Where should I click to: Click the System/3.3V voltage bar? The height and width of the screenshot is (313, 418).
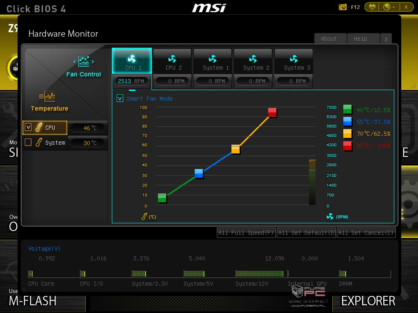[139, 273]
